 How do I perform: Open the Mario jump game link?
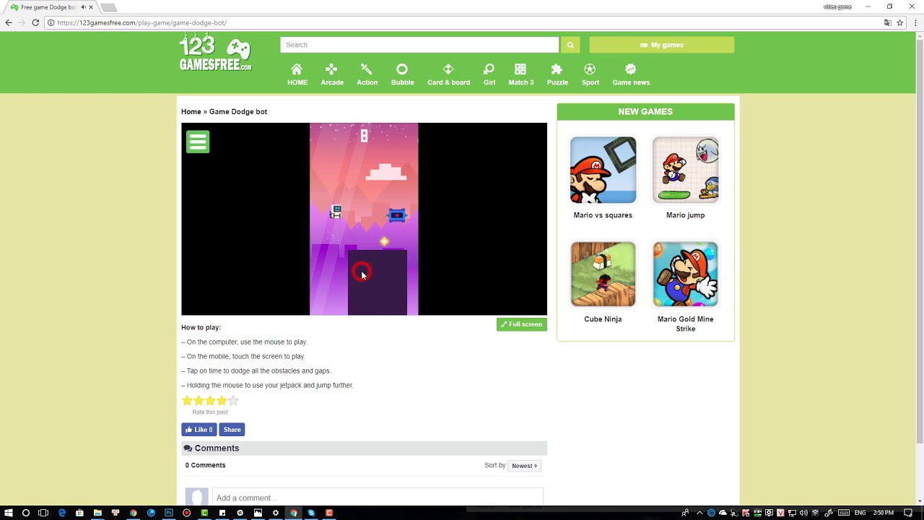pos(685,215)
